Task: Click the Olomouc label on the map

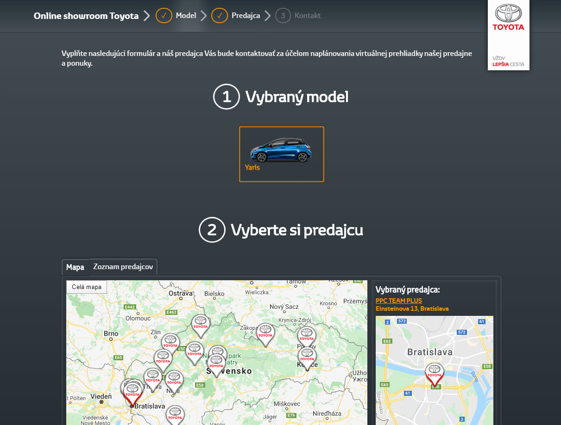Action: pos(138,318)
